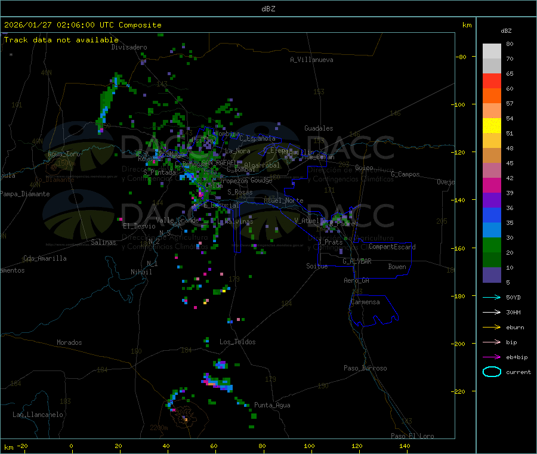Click the Bowen map label

click(397, 267)
